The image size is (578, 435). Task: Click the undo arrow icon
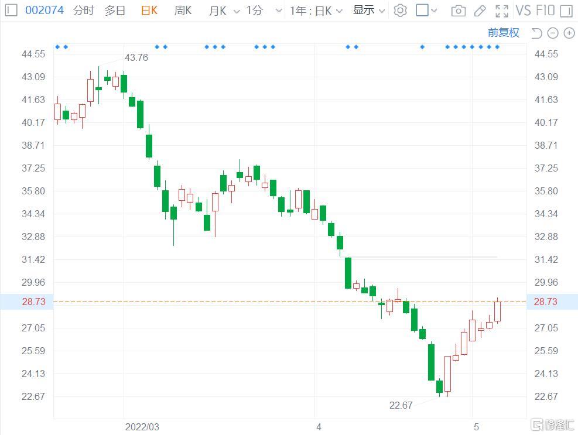tap(536, 33)
